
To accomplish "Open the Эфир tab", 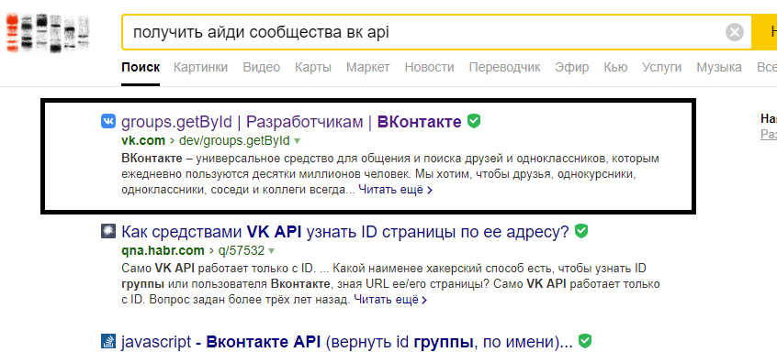I will click(572, 67).
